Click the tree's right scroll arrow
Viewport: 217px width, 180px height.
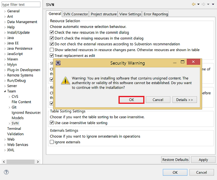click(x=38, y=162)
